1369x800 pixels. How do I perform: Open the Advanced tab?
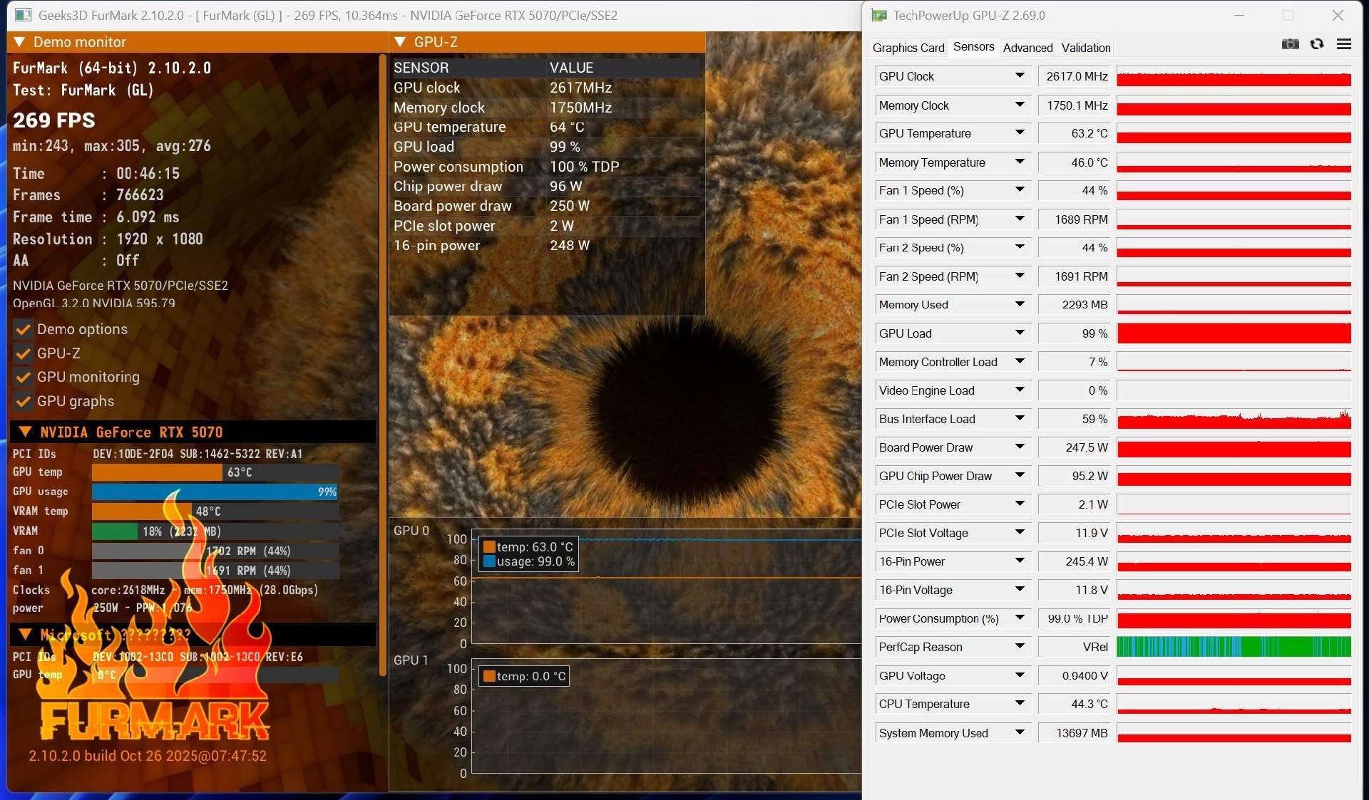tap(1027, 48)
